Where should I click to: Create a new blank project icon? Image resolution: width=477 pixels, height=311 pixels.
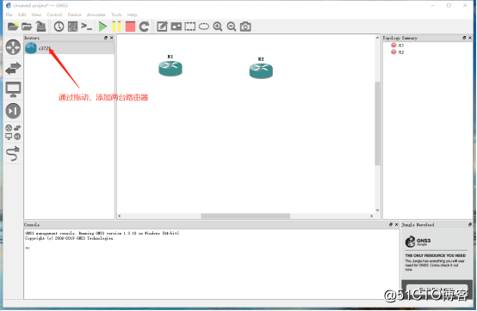click(x=13, y=27)
